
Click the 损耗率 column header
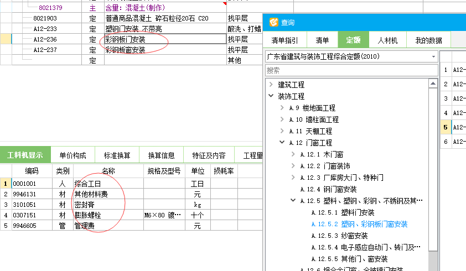coord(224,171)
